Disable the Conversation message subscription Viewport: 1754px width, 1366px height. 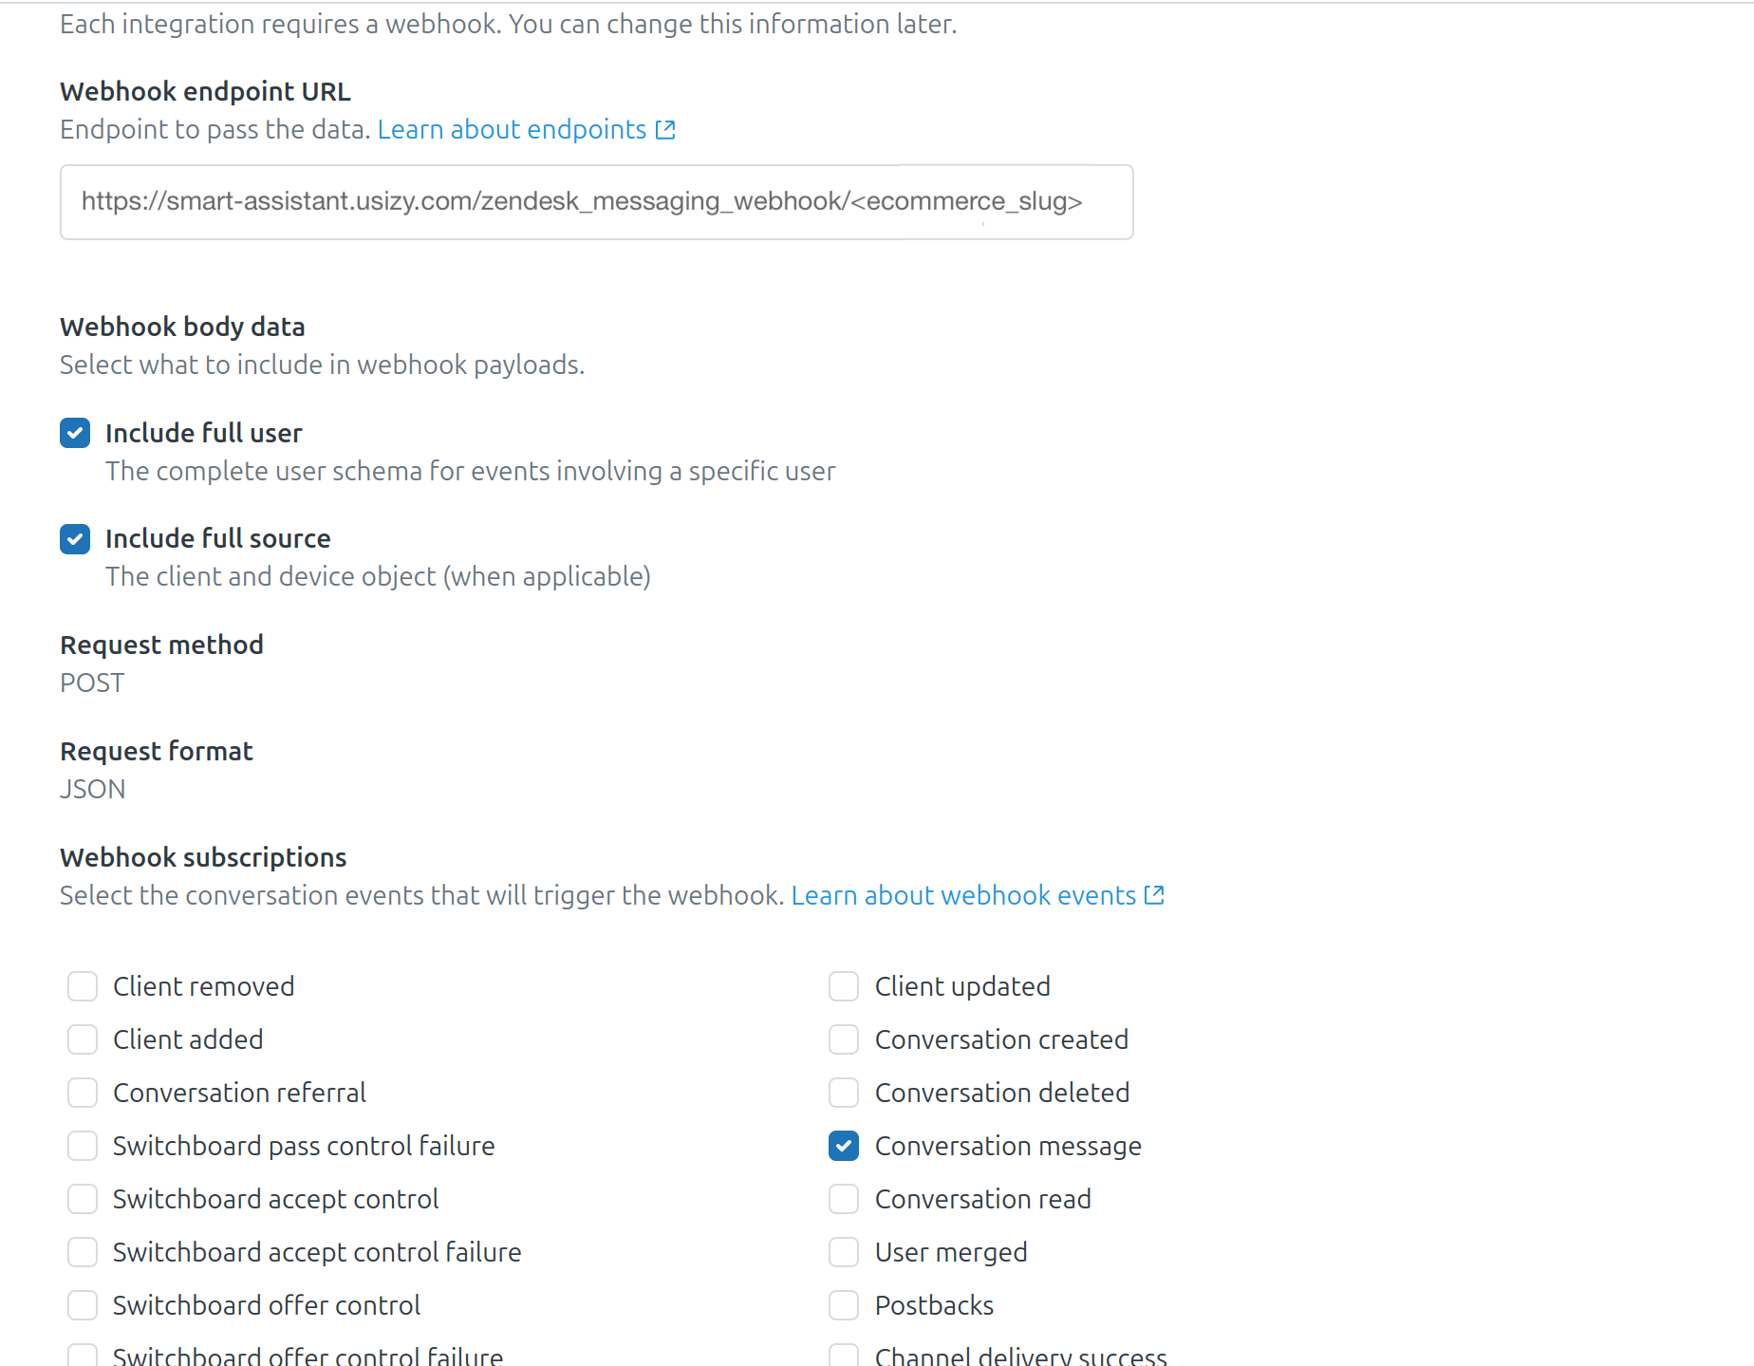(x=844, y=1146)
